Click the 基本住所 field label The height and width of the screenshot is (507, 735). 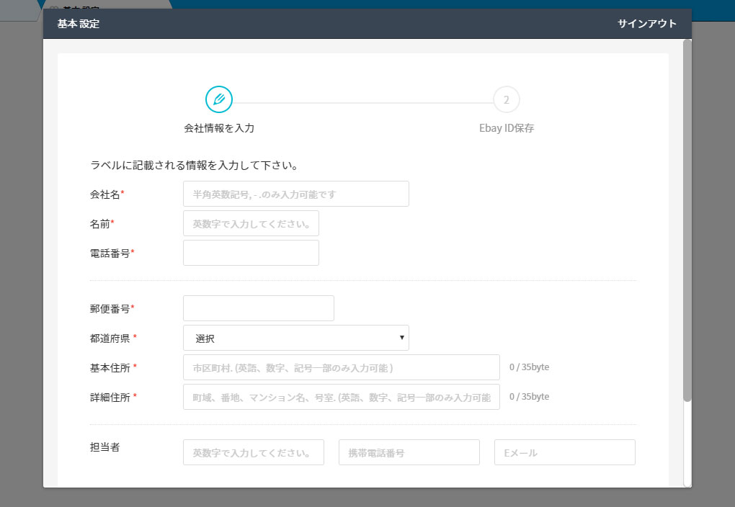(x=113, y=368)
